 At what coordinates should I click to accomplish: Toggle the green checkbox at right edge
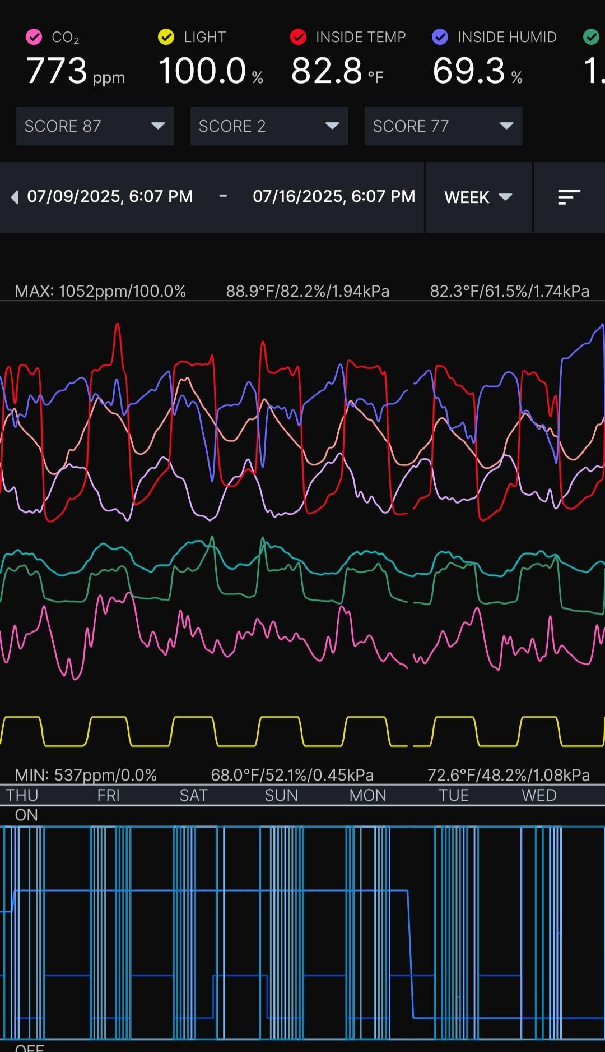(591, 37)
